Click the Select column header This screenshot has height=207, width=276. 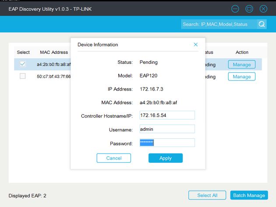[x=23, y=52]
